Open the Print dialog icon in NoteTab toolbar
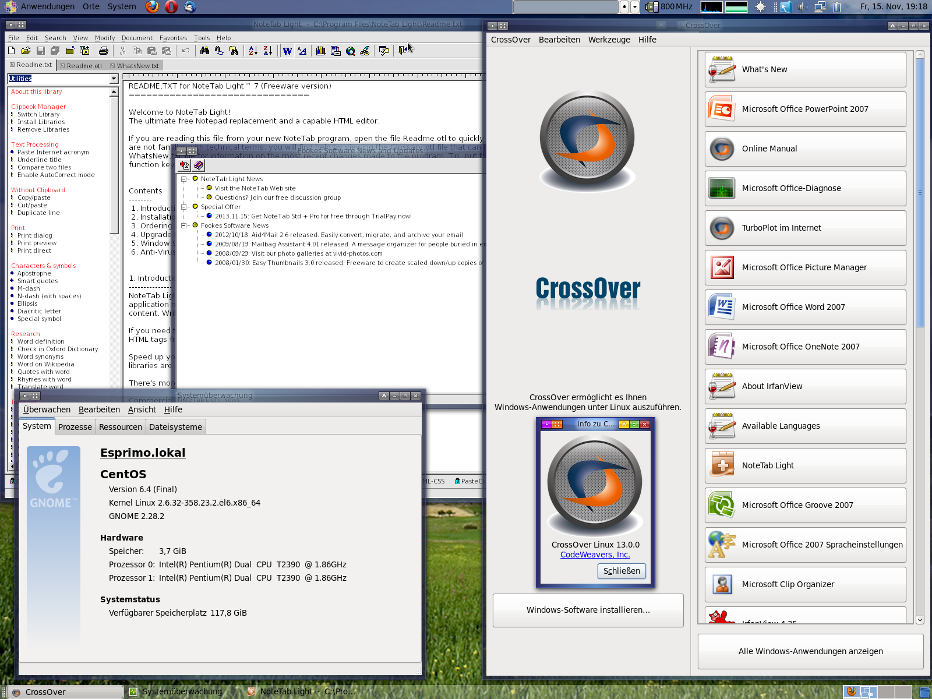 pos(103,51)
